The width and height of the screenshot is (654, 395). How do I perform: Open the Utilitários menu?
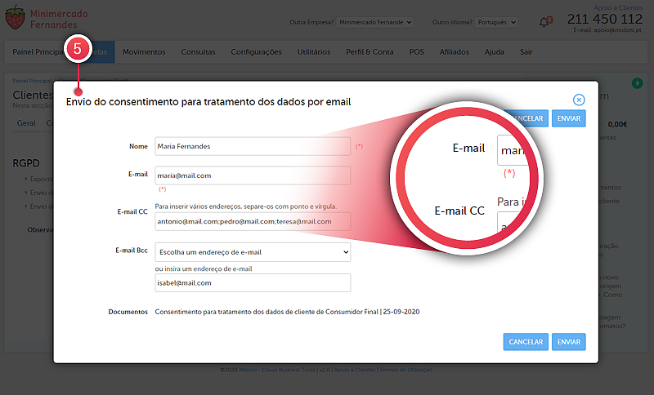[314, 52]
